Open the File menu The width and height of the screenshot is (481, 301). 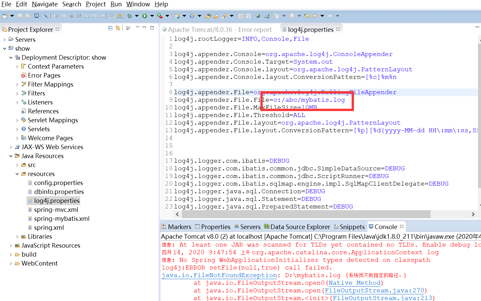pyautogui.click(x=6, y=4)
